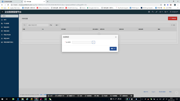Click the report search Go button
The image size is (180, 101).
tap(51, 25)
